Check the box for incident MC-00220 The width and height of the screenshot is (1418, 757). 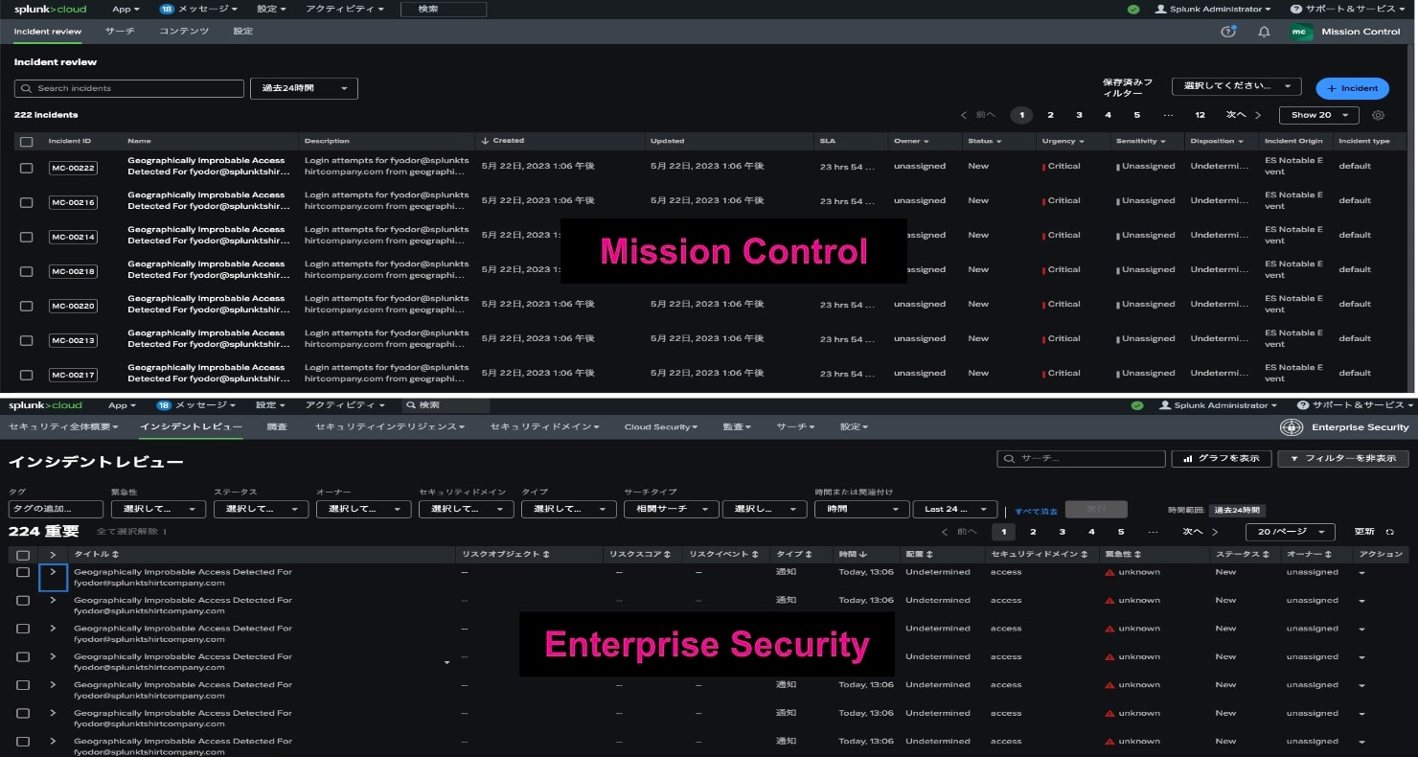(27, 306)
